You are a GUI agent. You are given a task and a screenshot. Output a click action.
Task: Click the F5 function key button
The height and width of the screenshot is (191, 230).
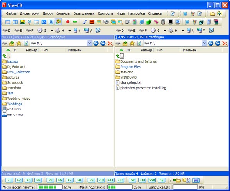pos(50,180)
